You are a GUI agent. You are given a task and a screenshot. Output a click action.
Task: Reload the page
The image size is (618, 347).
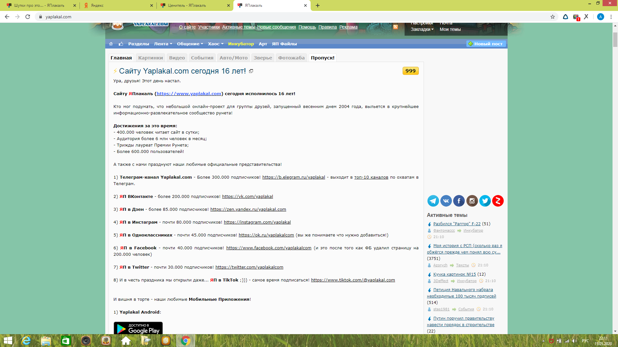coord(28,17)
